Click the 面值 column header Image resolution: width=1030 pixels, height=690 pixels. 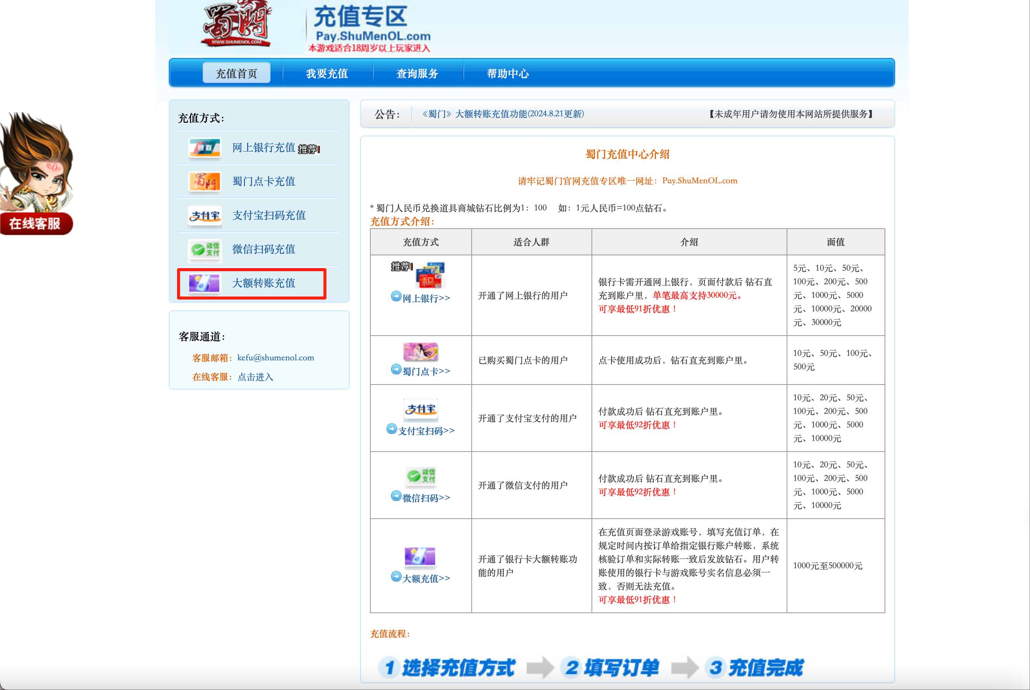pyautogui.click(x=836, y=242)
